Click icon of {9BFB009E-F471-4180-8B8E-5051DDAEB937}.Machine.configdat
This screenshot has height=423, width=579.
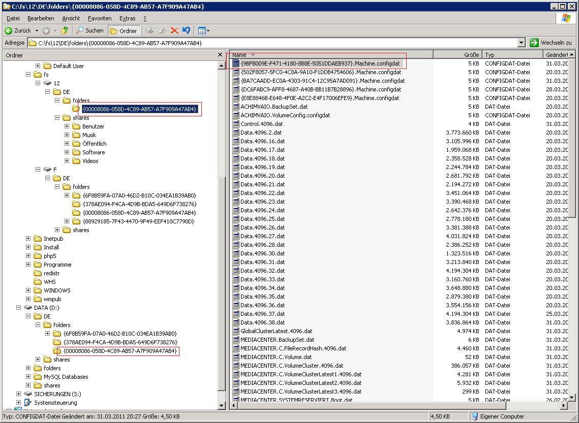236,63
